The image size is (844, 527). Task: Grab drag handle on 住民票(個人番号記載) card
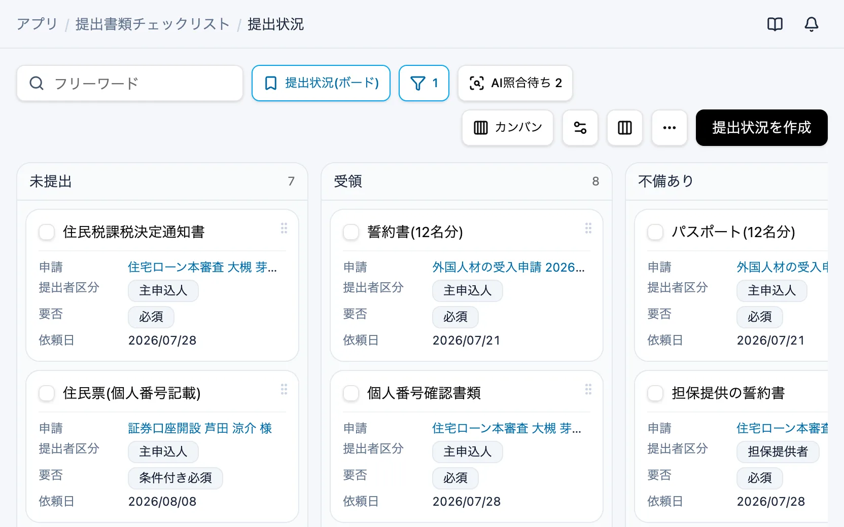pos(284,389)
